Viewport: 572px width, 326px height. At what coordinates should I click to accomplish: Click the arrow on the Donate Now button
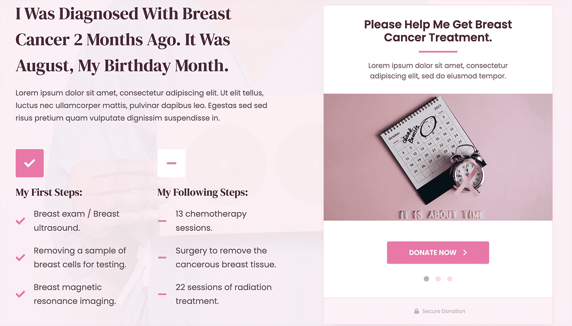coord(465,253)
